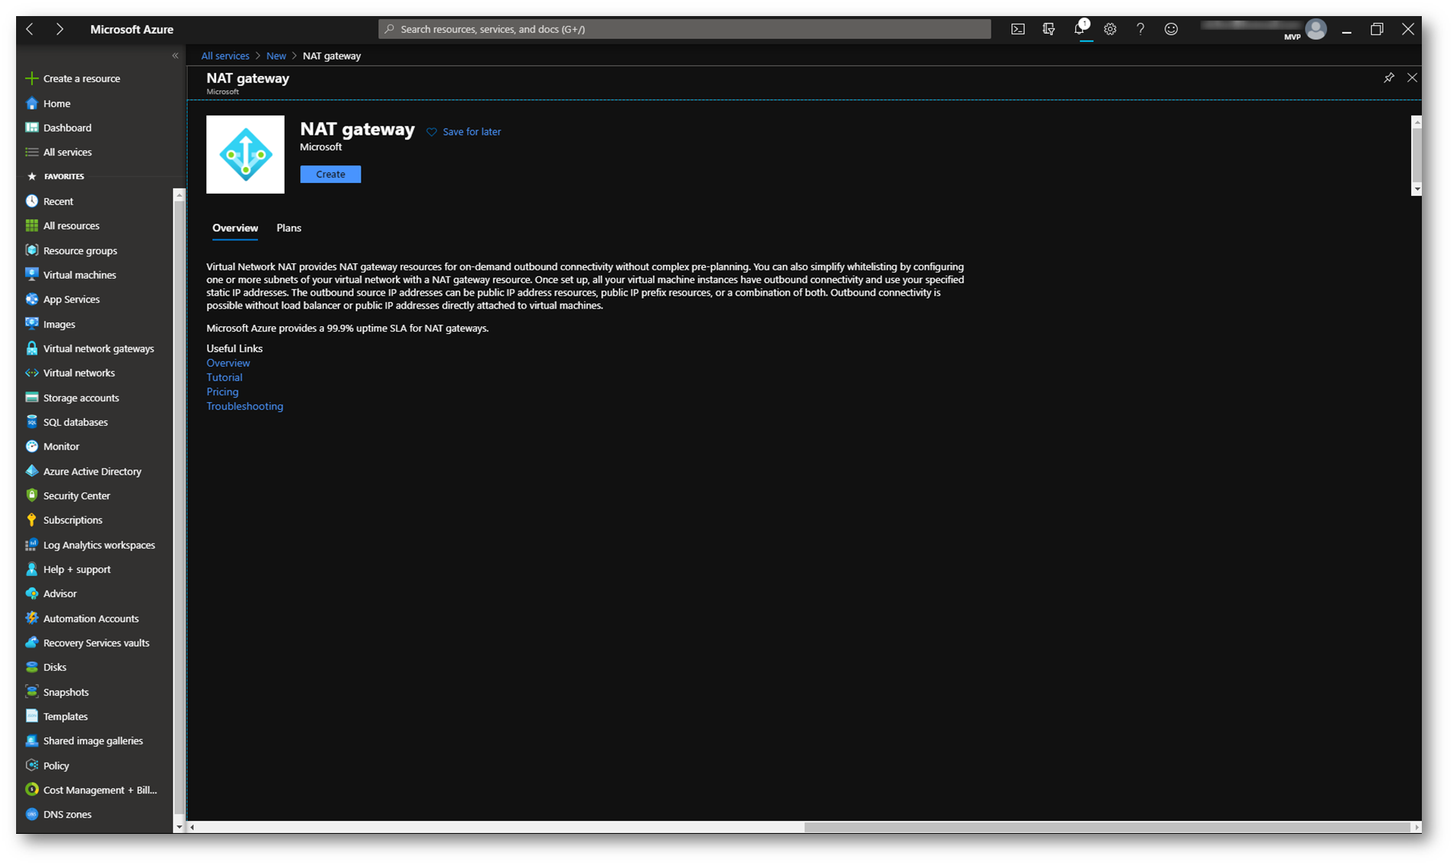Viewport: 1454px width, 866px height.
Task: Click the Help question mark icon
Action: coord(1140,29)
